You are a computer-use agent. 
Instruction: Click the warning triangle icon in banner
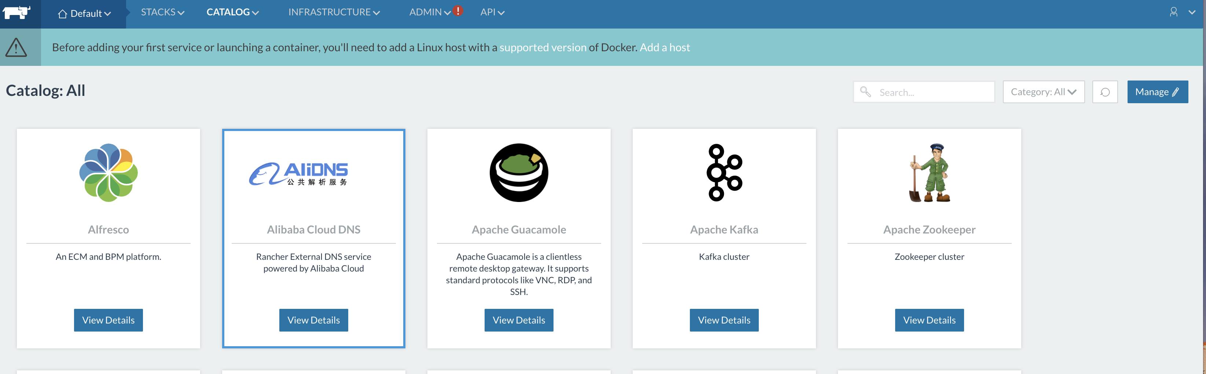pos(16,47)
